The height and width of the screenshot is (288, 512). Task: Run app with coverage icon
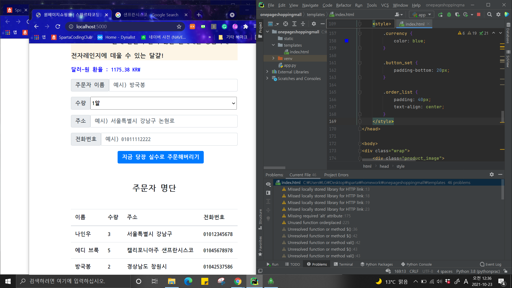click(457, 15)
